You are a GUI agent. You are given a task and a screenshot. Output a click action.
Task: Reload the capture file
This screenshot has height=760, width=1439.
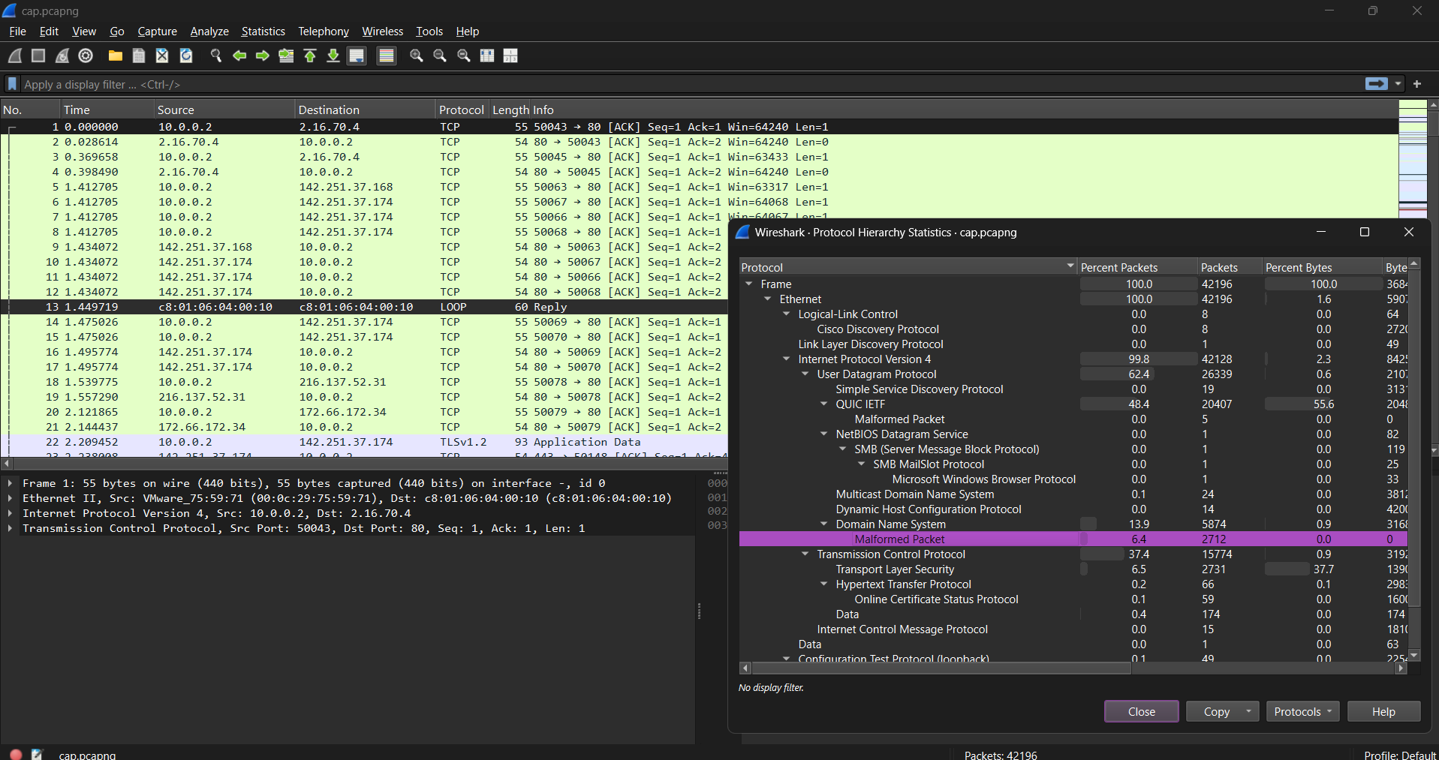coord(185,56)
